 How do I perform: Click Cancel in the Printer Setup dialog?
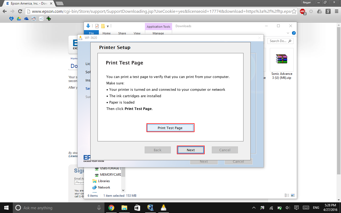coord(225,150)
